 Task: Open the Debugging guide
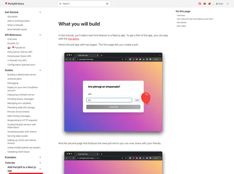(13, 83)
